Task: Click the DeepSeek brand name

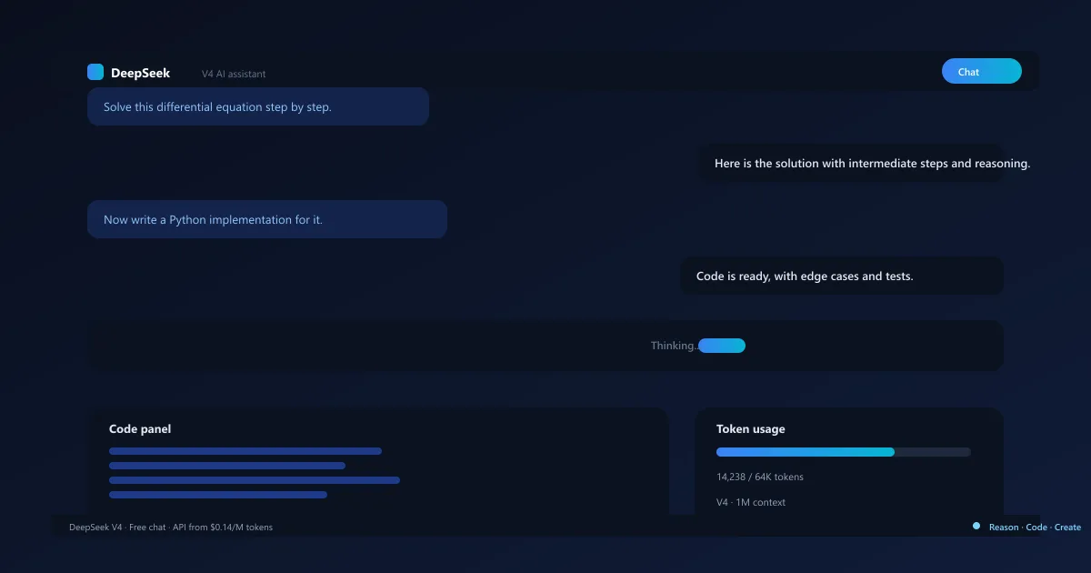Action: (140, 73)
